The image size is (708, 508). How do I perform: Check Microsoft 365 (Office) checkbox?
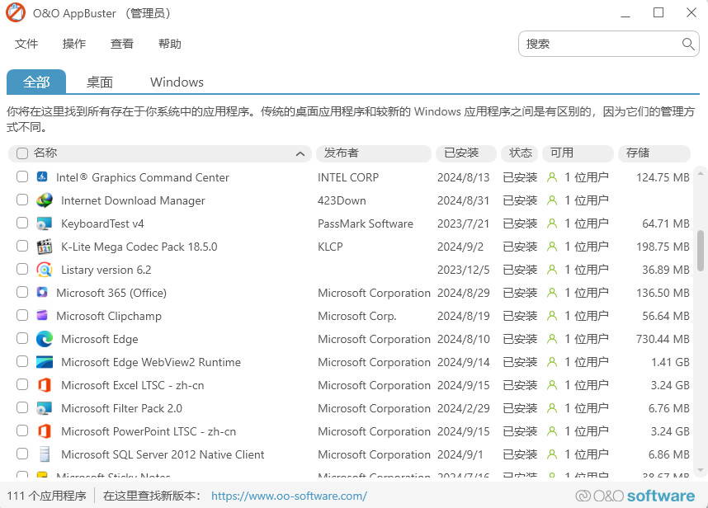(x=22, y=292)
